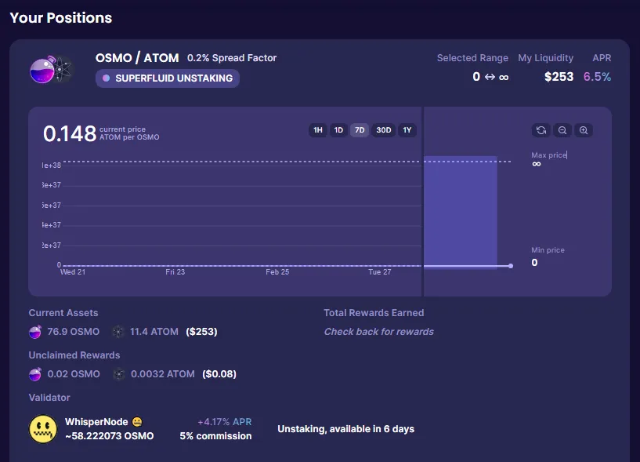Image resolution: width=640 pixels, height=462 pixels.
Task: Click the 0.2% Spread Factor label
Action: click(232, 58)
